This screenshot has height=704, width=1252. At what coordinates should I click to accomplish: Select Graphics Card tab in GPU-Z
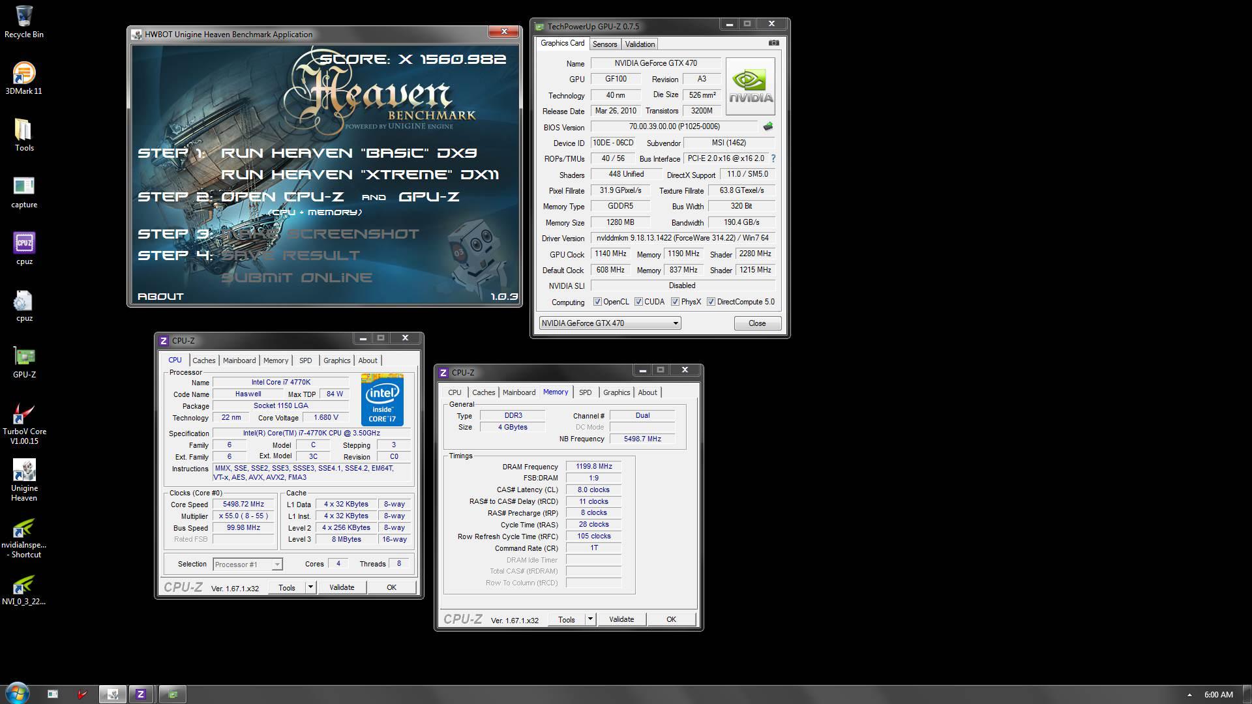(x=563, y=43)
